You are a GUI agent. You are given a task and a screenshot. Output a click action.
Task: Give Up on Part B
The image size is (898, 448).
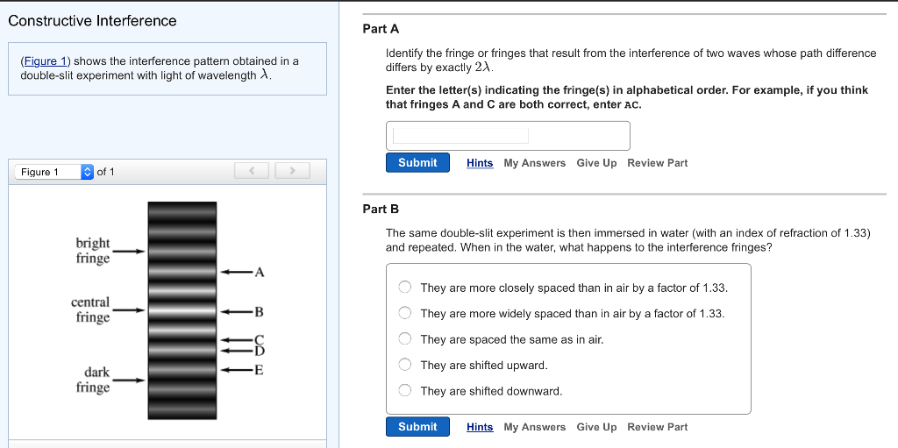coord(596,427)
